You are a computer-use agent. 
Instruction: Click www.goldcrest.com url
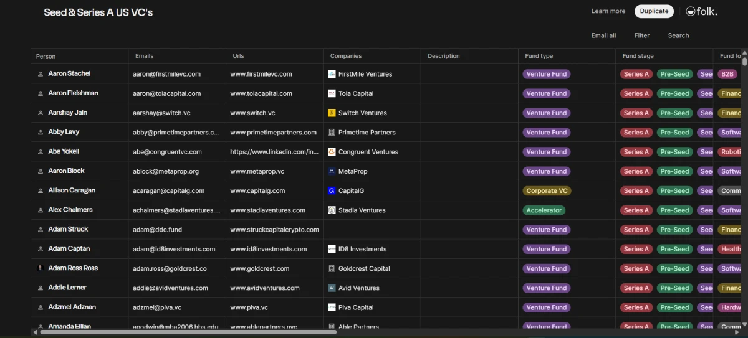[260, 269]
